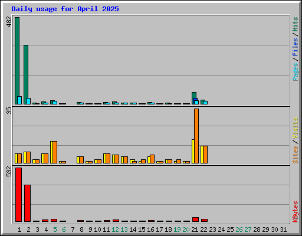Click the green weekend day 12 axis label
The height and width of the screenshot is (236, 302).
pyautogui.click(x=115, y=230)
